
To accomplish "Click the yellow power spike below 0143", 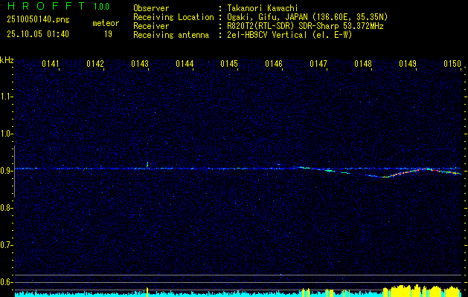I will click(147, 292).
